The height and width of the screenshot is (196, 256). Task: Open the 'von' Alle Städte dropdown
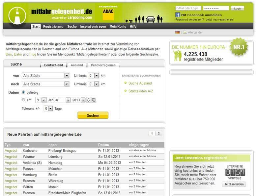pyautogui.click(x=45, y=76)
